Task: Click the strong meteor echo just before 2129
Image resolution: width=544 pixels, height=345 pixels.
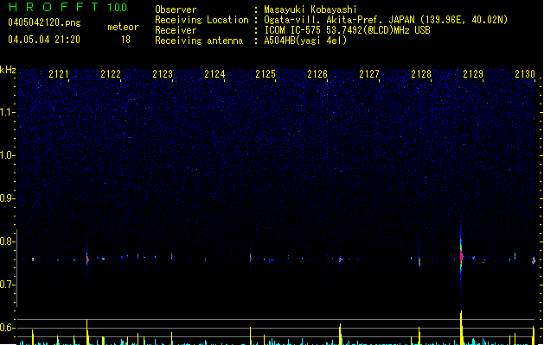Action: click(461, 256)
